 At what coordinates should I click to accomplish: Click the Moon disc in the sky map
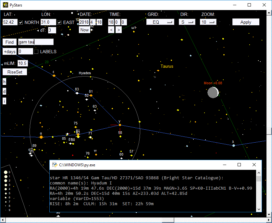click(x=213, y=92)
